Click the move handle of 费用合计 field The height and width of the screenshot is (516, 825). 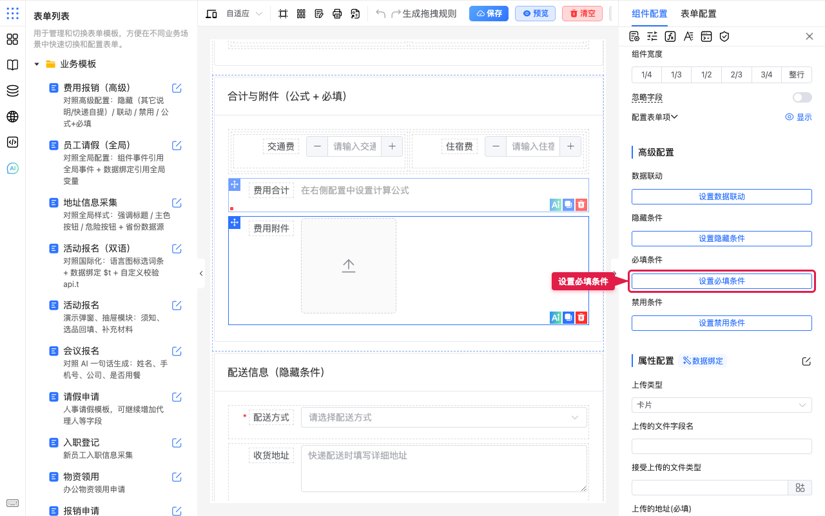[x=235, y=185]
